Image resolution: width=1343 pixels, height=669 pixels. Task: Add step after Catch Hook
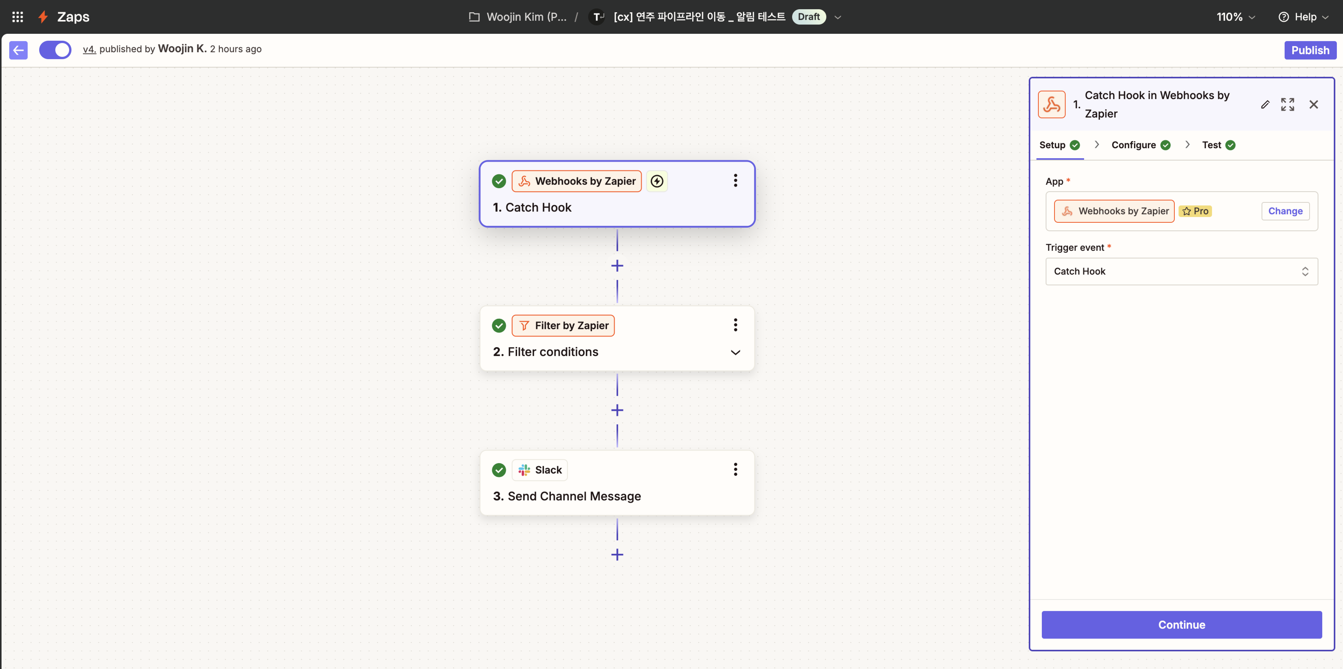point(617,266)
